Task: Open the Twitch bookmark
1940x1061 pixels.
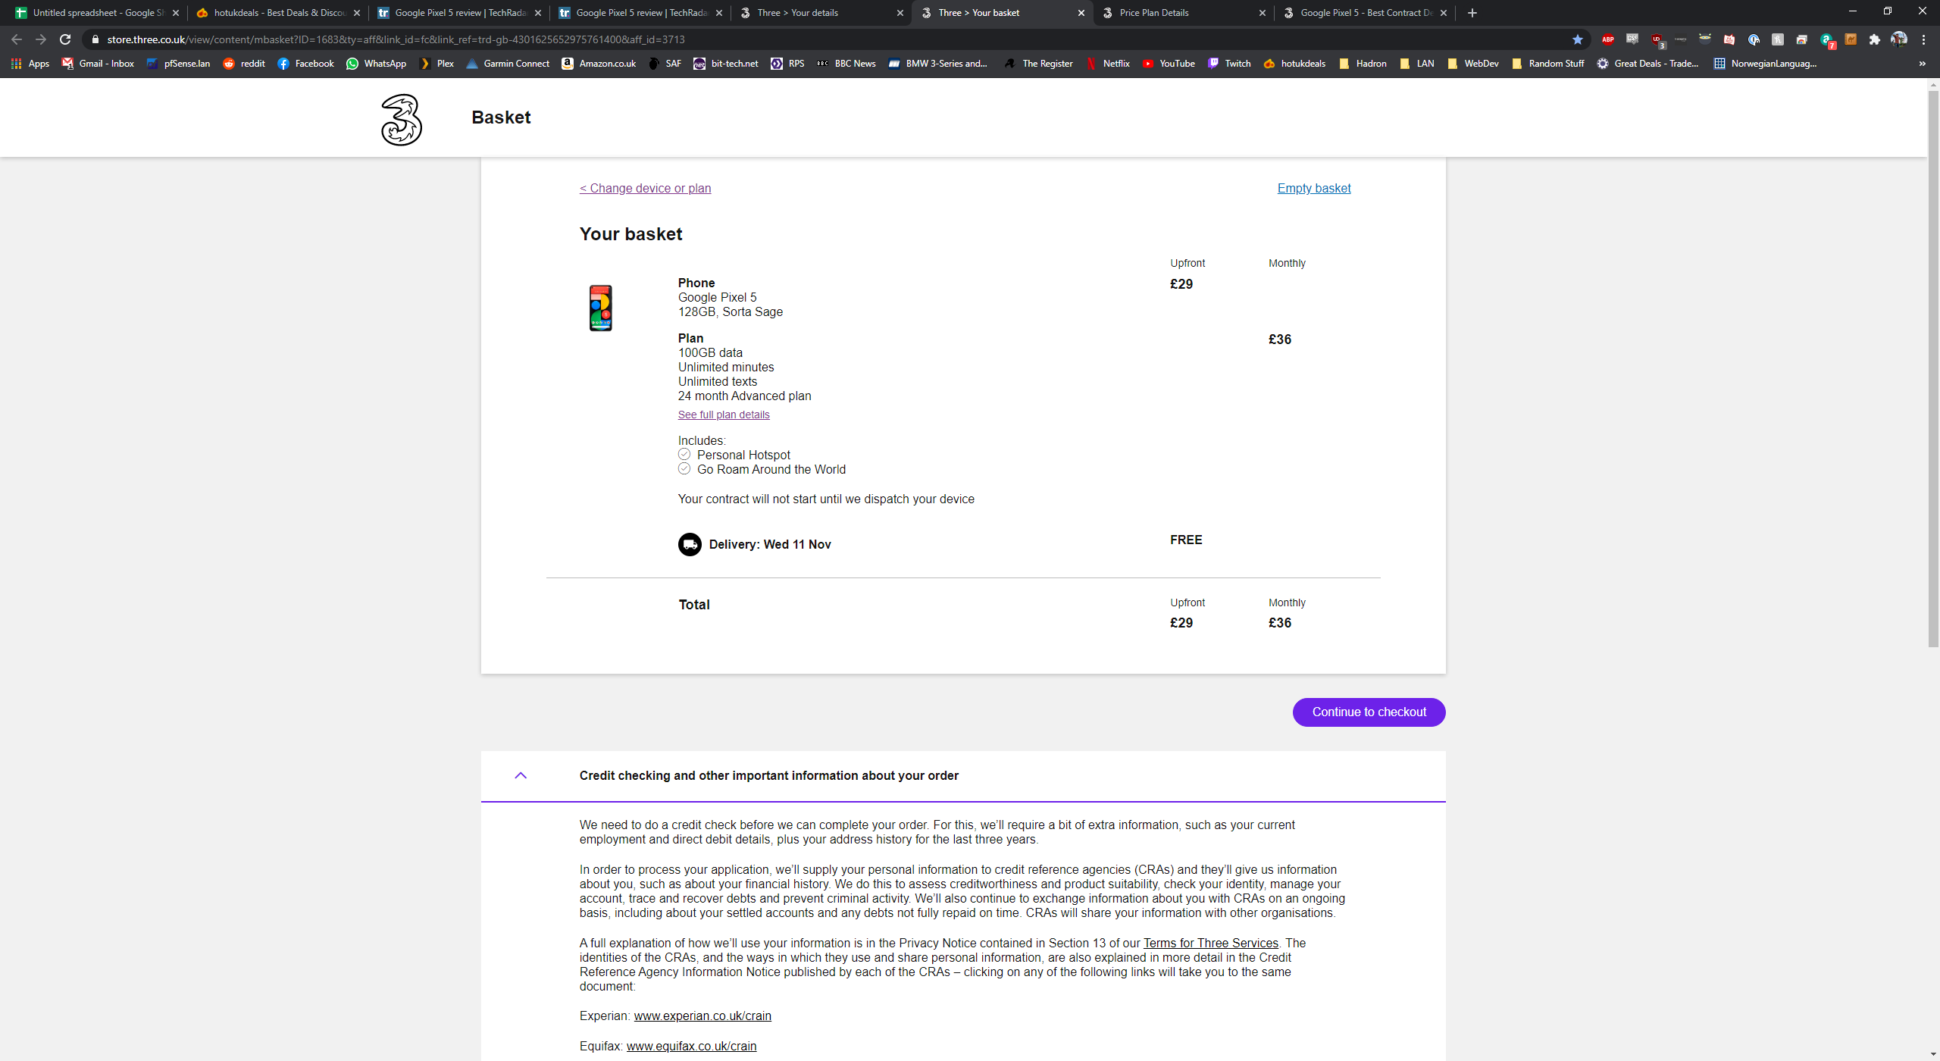Action: coord(1229,64)
